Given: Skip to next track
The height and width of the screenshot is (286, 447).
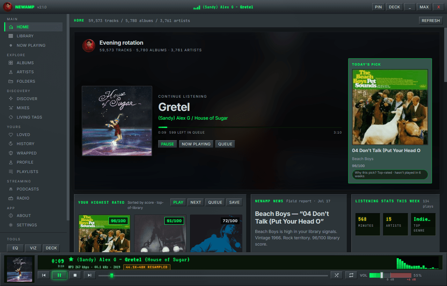Looking at the screenshot, I should pyautogui.click(x=89, y=275).
